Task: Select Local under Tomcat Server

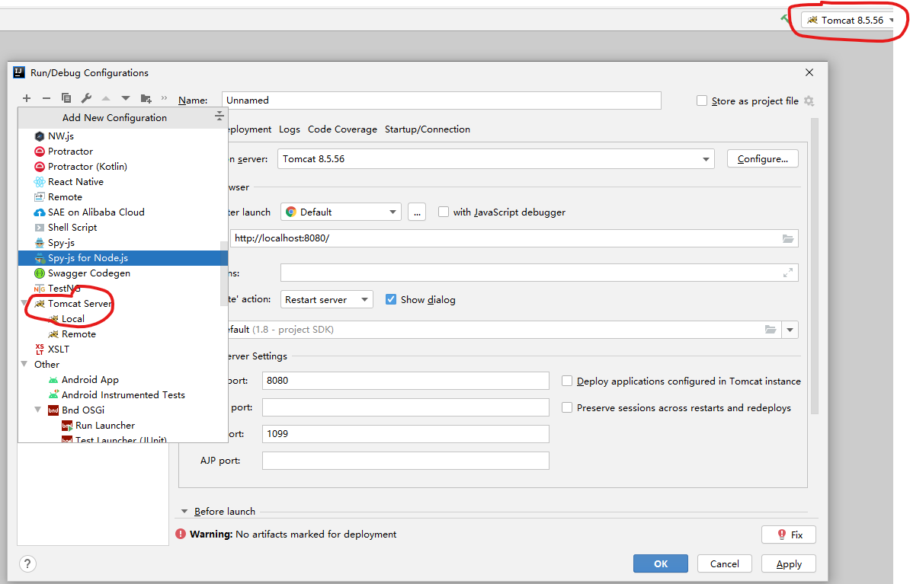Action: click(73, 319)
